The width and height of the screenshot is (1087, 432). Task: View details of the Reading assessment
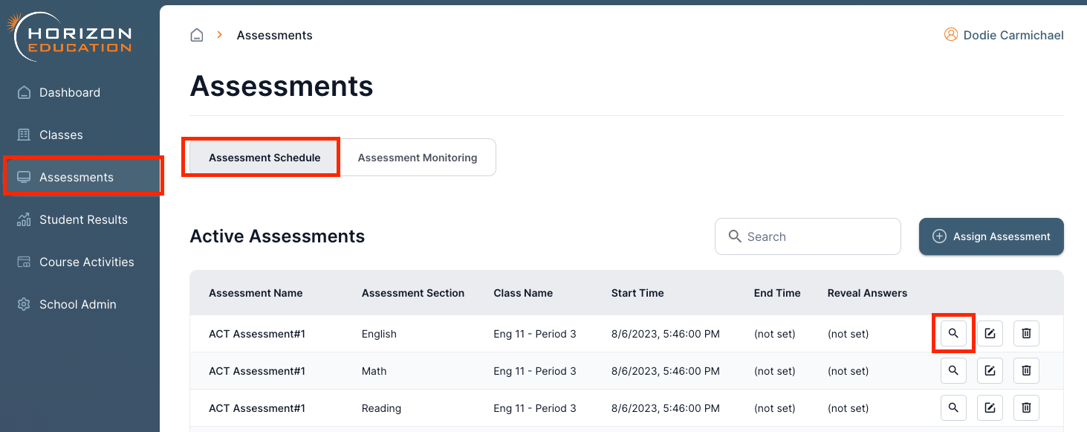953,407
